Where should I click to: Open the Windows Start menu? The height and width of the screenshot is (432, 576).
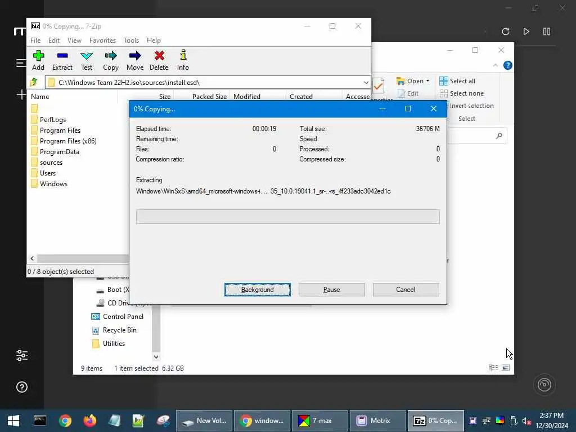click(x=13, y=421)
